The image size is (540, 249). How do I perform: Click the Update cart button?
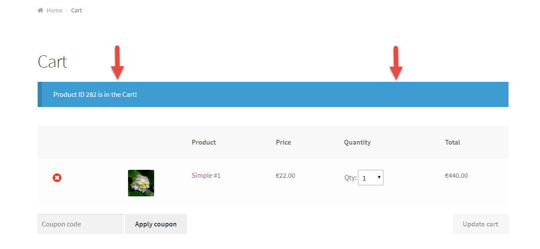(x=480, y=224)
